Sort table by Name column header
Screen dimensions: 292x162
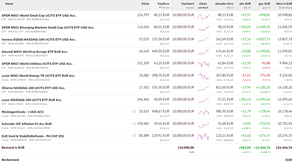click(x=9, y=4)
